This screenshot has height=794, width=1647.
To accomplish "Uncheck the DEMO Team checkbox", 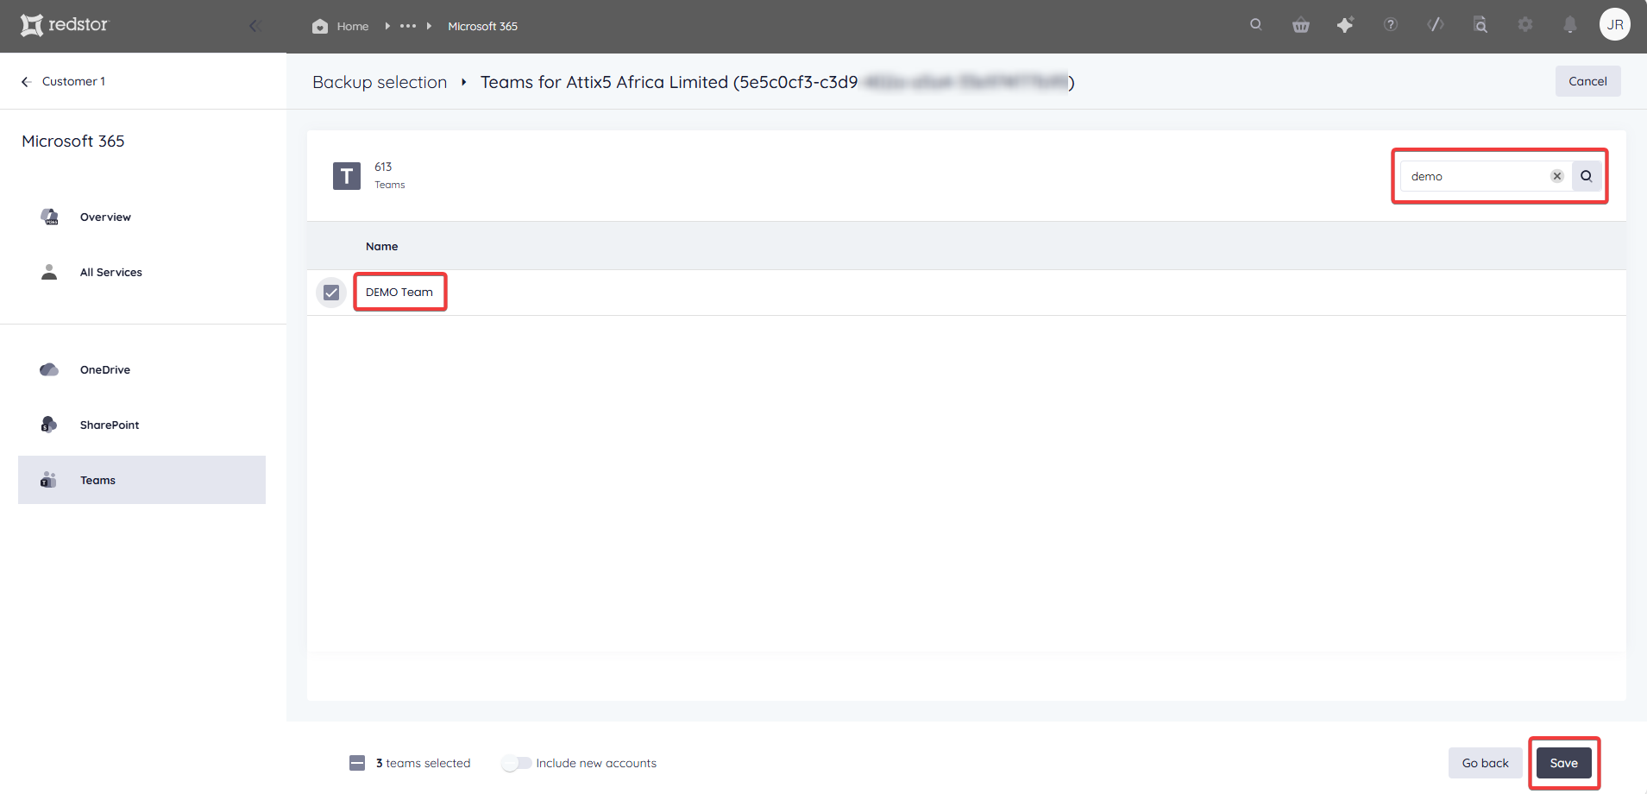I will click(x=331, y=293).
